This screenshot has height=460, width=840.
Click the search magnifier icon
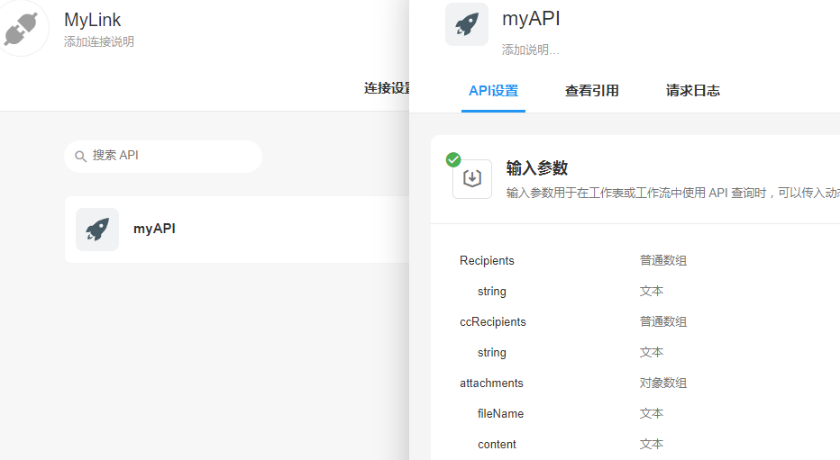[x=80, y=157]
